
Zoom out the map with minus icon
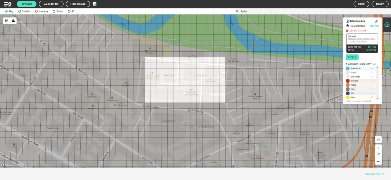pos(378,161)
